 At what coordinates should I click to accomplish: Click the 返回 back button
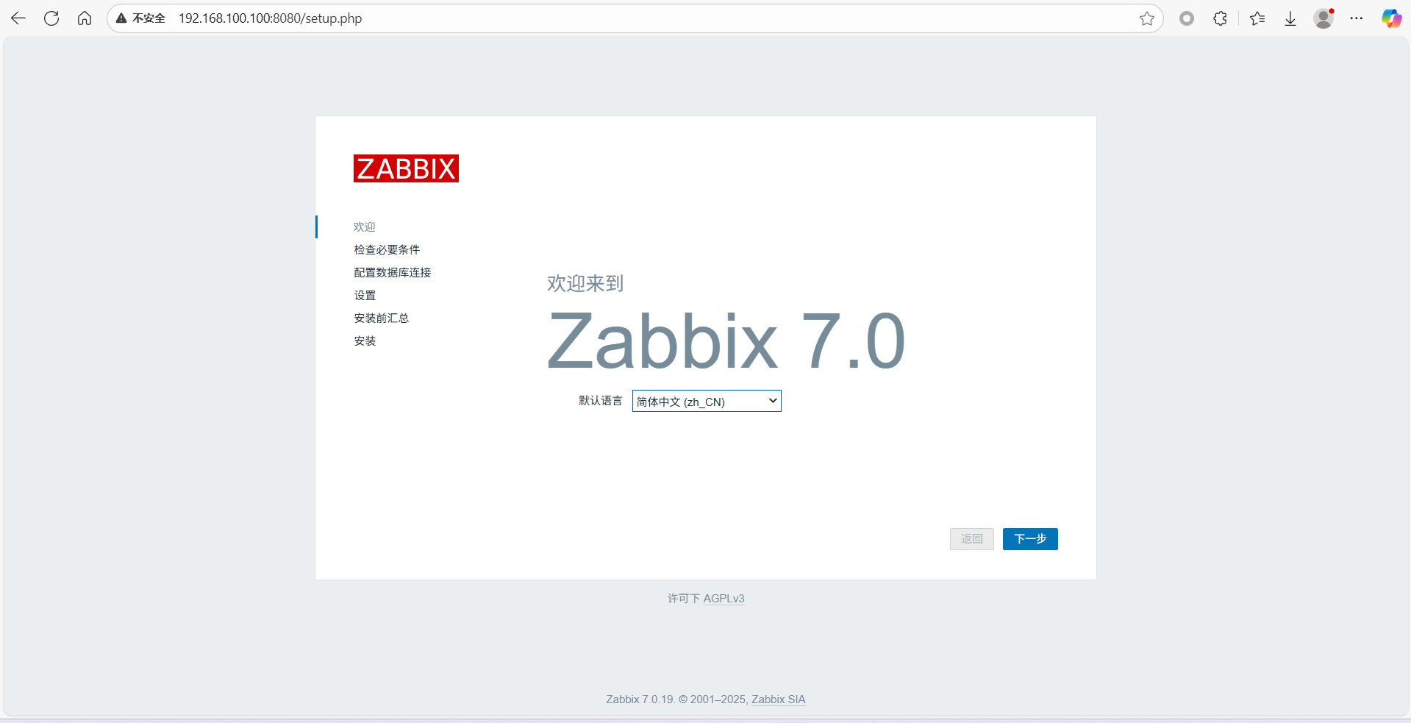[x=972, y=539]
